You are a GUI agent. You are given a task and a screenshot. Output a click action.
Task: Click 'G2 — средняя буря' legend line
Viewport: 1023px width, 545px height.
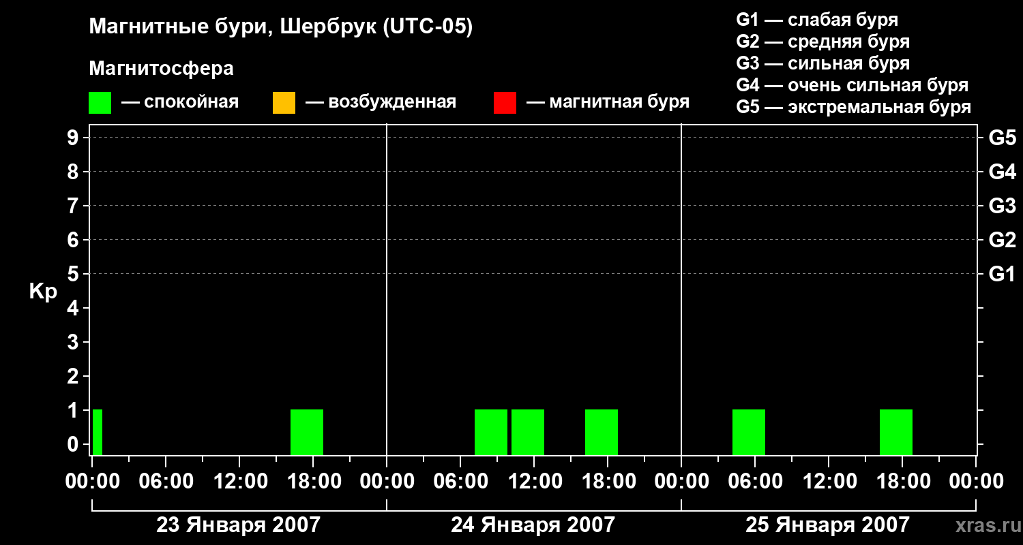pos(822,42)
